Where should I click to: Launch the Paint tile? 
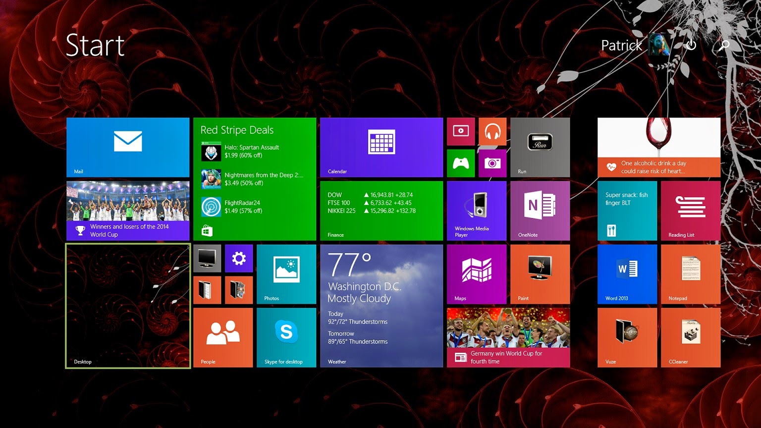point(540,274)
